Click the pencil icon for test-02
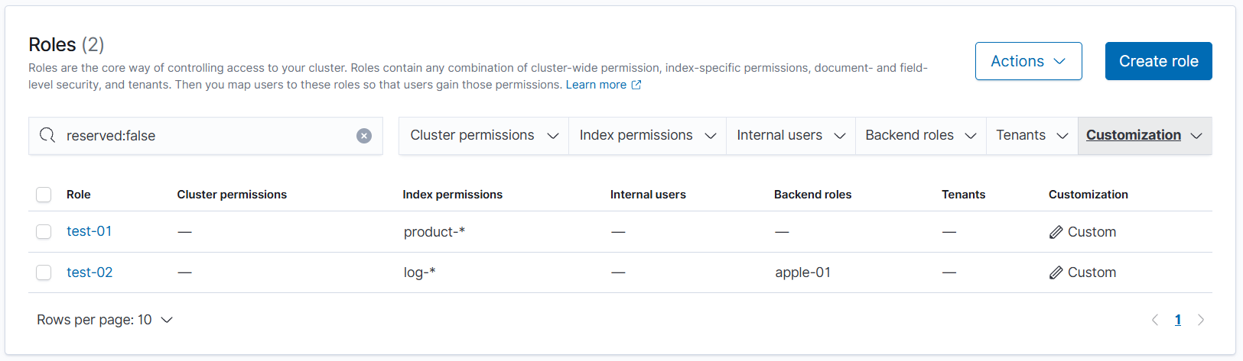Screen dimensions: 1243x361 coord(1056,272)
